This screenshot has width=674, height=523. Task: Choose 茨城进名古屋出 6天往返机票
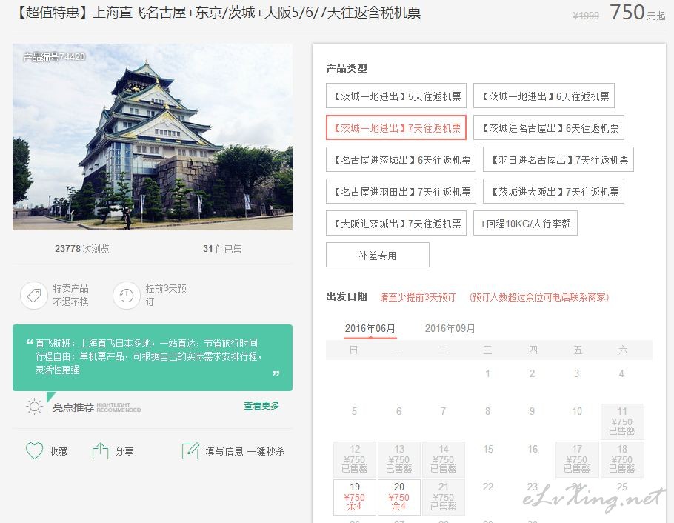(x=549, y=127)
